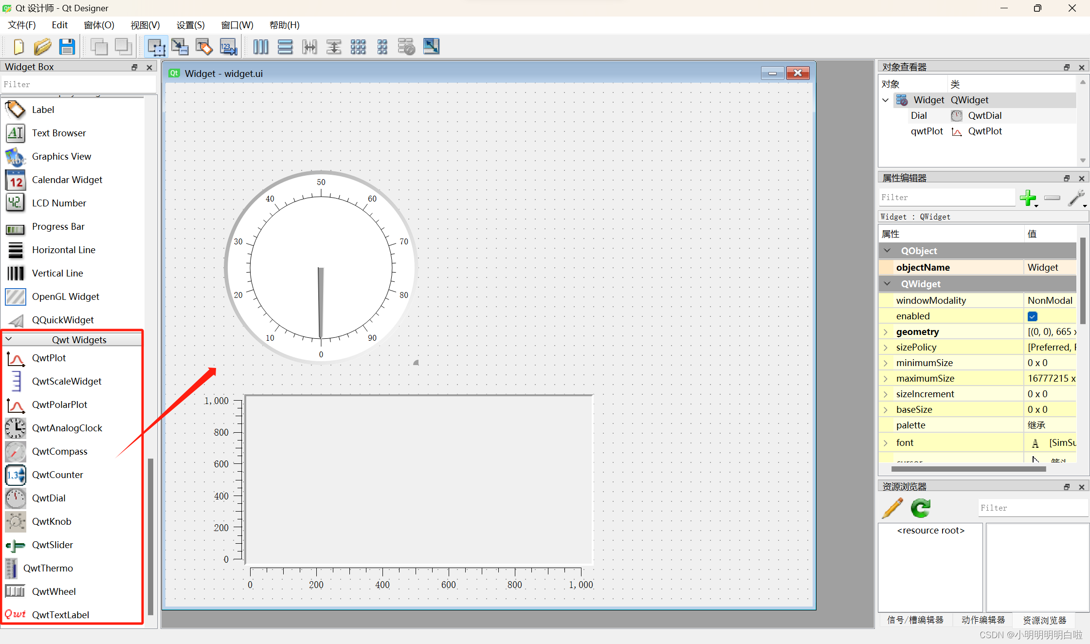
Task: Switch to 动作编辑器 tab
Action: 983,620
